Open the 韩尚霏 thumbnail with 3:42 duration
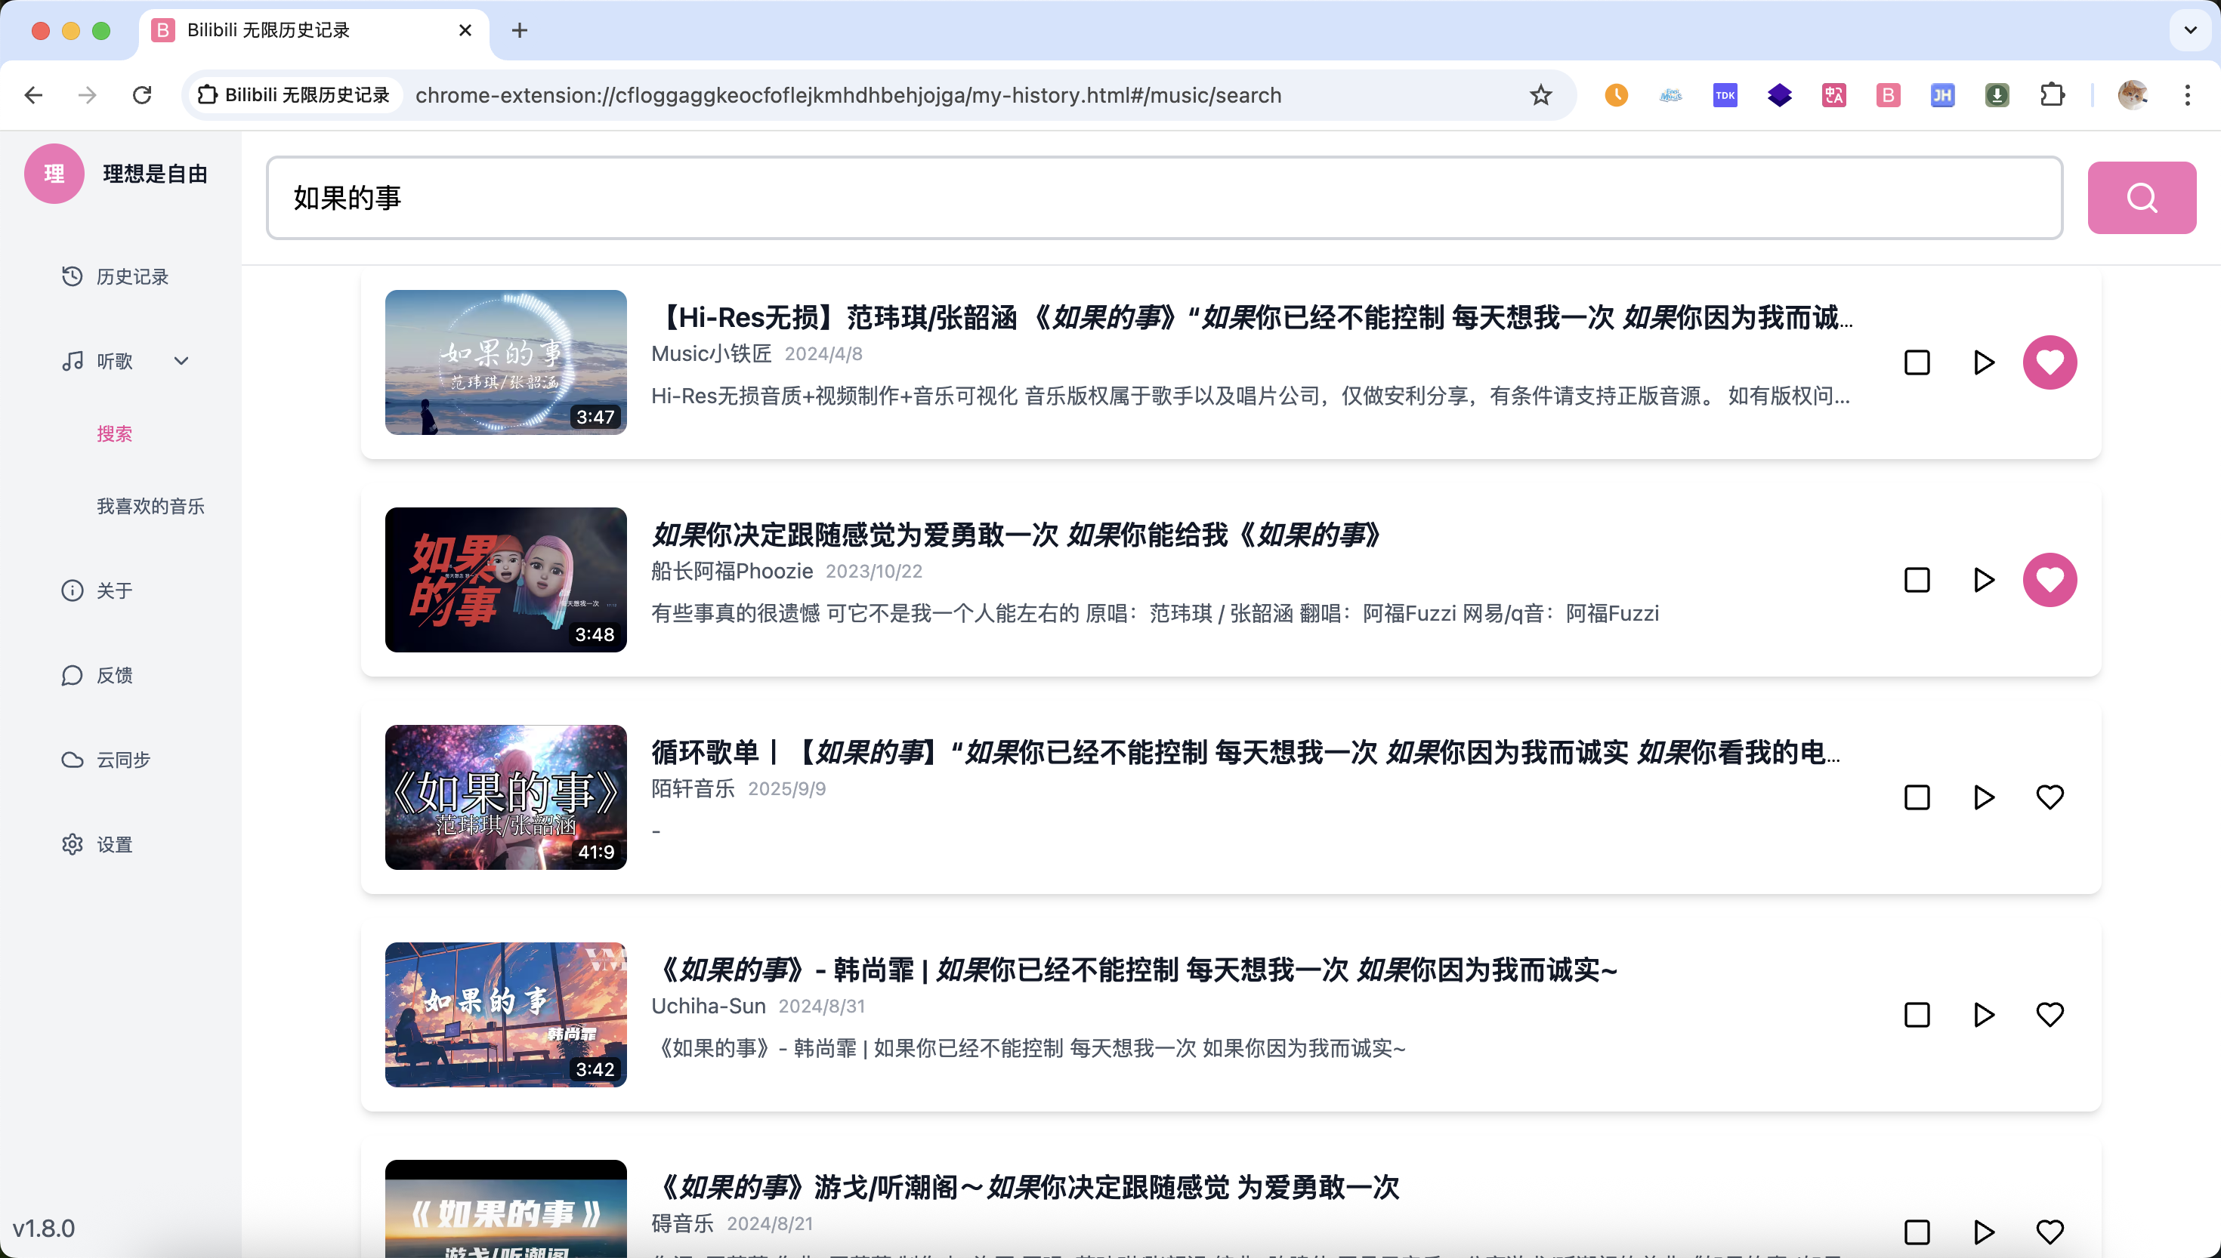This screenshot has height=1258, width=2221. (505, 1015)
